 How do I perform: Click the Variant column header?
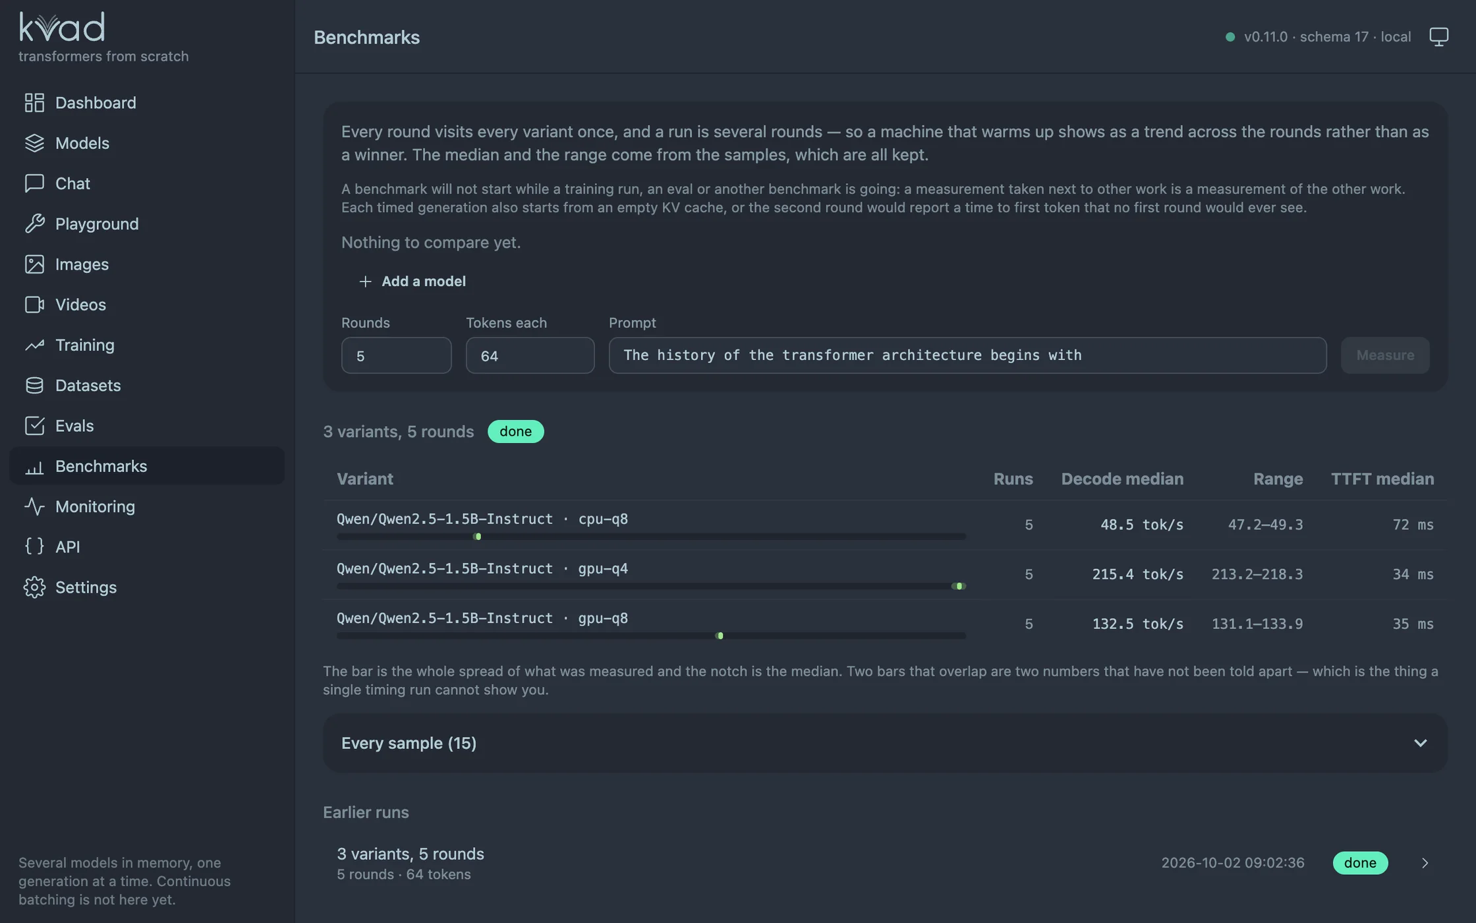point(364,479)
